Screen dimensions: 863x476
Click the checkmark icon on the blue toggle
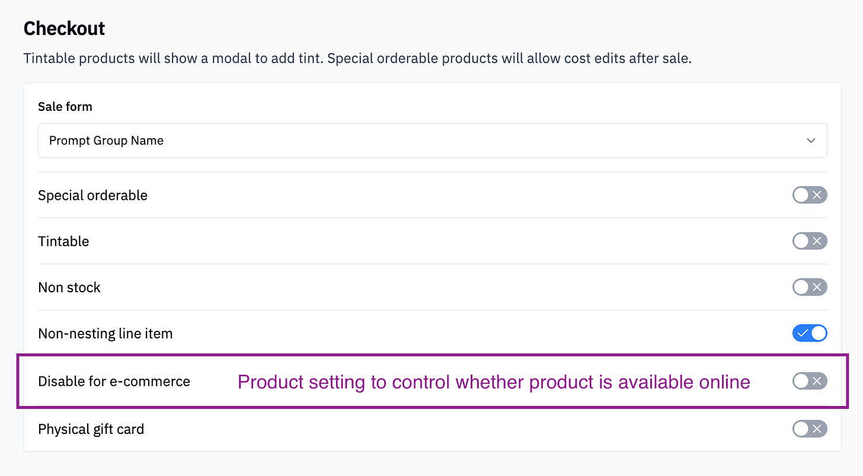coord(802,333)
